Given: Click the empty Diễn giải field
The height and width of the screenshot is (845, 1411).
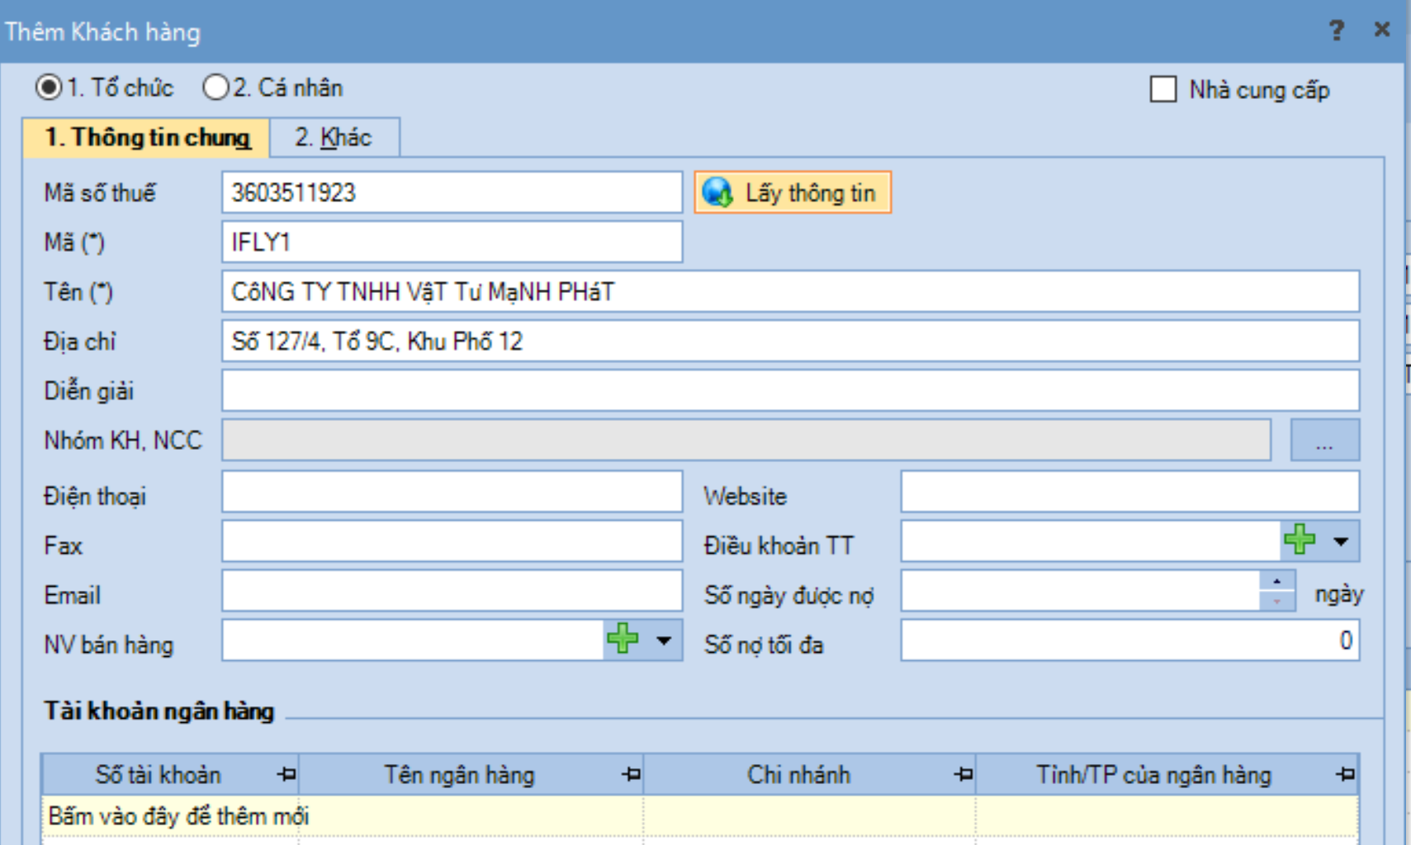Looking at the screenshot, I should tap(790, 390).
